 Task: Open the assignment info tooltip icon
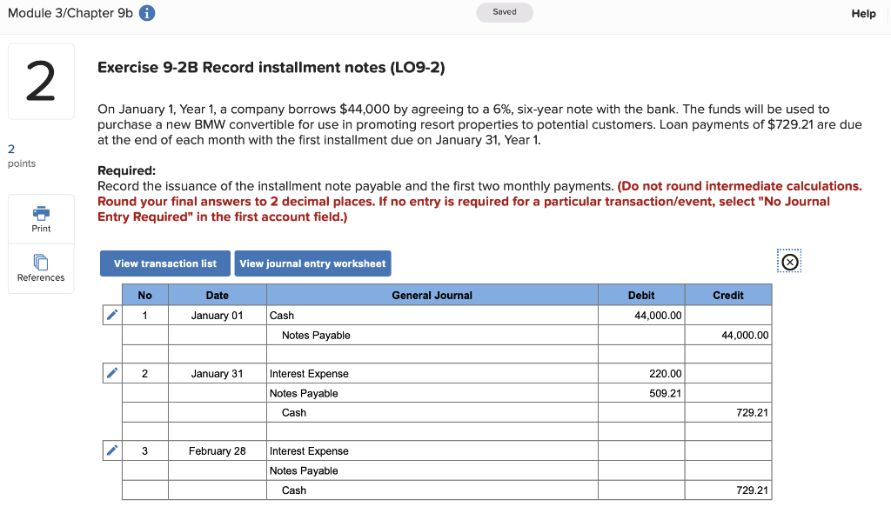pos(145,13)
